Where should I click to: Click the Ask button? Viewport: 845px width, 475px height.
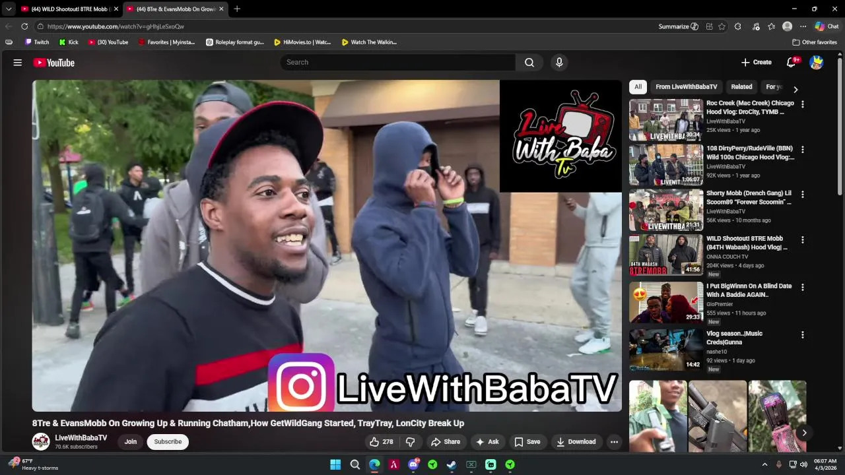pos(487,442)
